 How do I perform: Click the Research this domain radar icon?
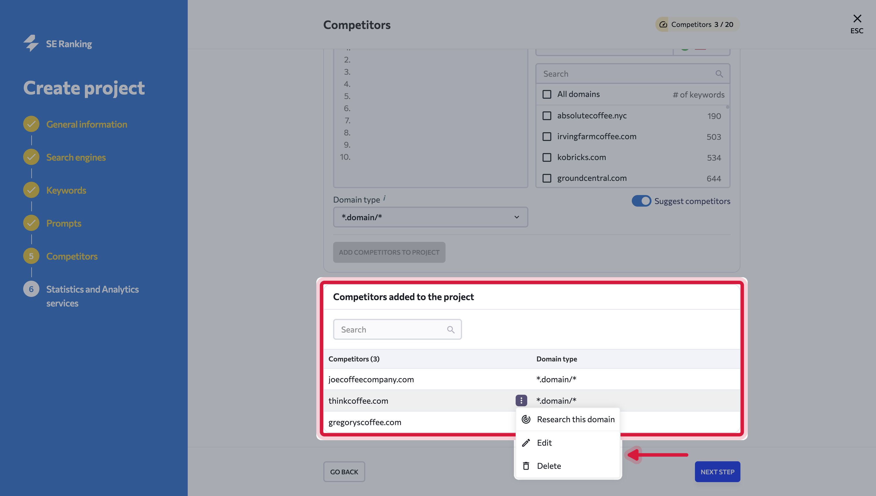click(x=526, y=419)
